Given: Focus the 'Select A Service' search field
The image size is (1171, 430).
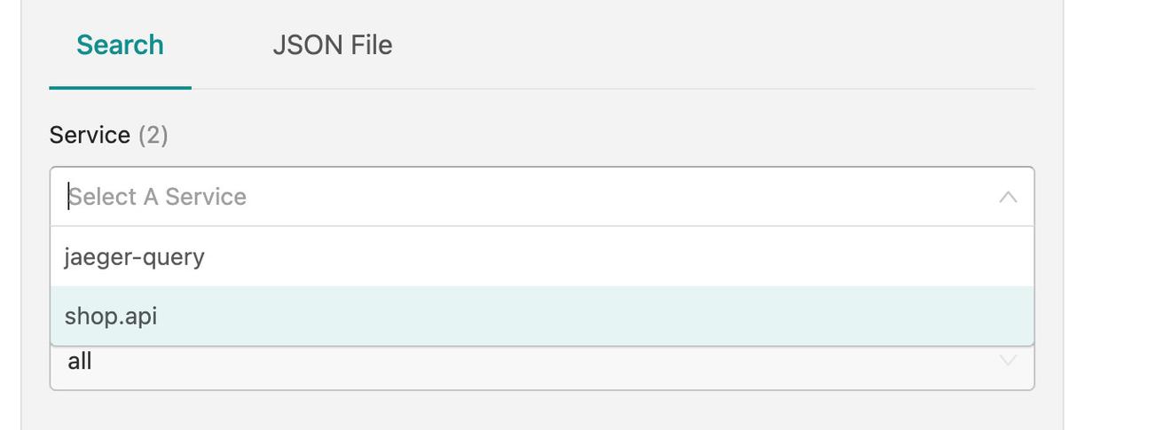Looking at the screenshot, I should [532, 197].
